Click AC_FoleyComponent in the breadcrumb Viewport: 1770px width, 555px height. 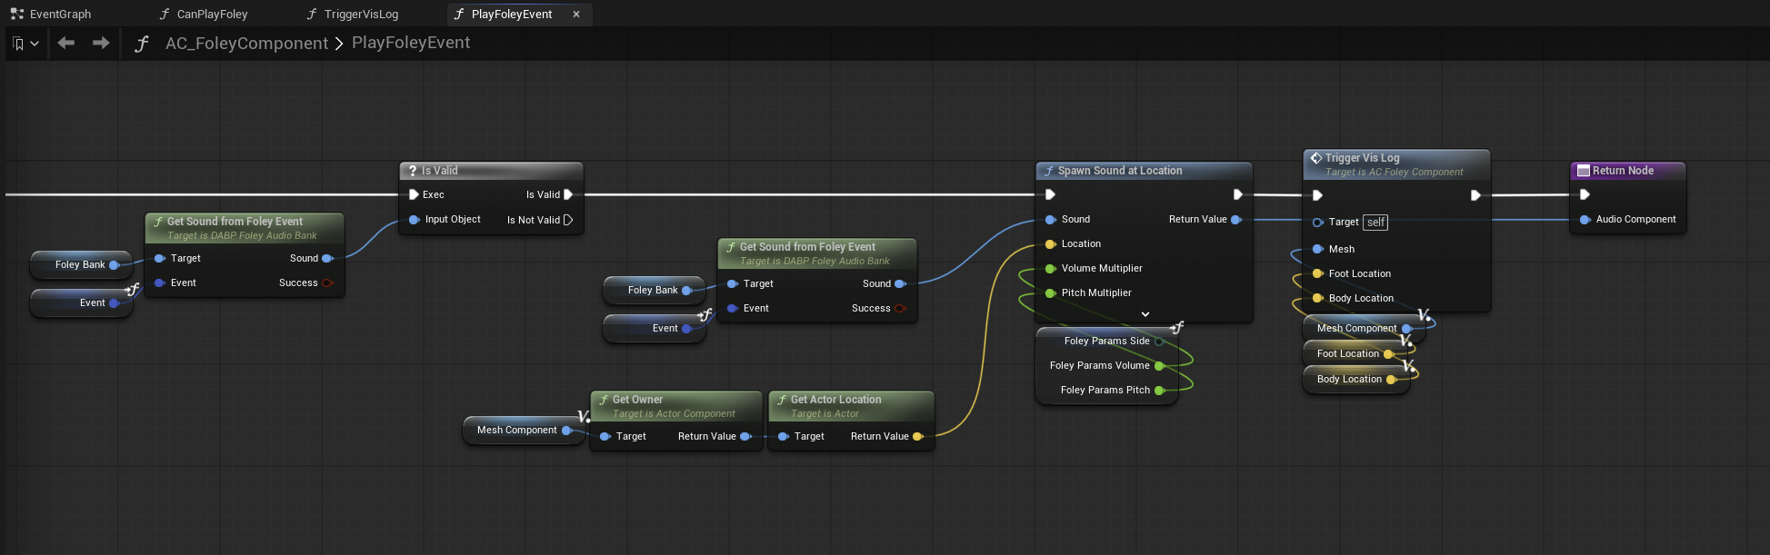(x=246, y=43)
